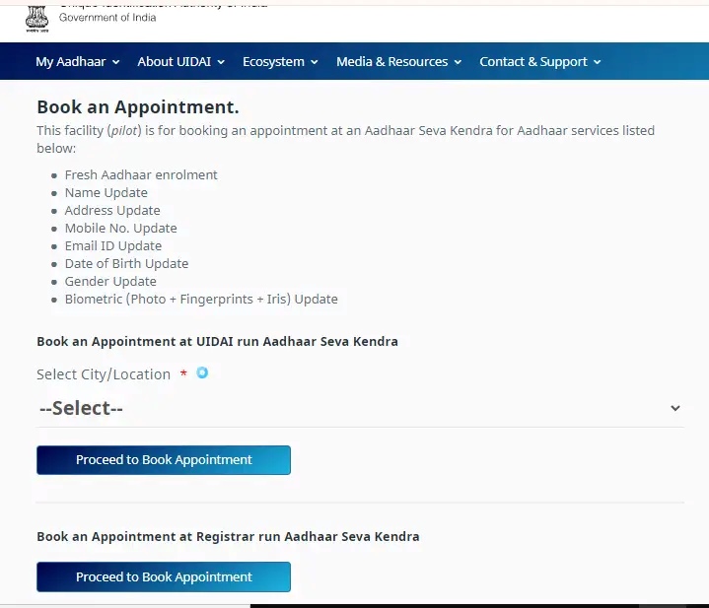Click the Mobile No. Update list item
709x608 pixels.
click(120, 228)
